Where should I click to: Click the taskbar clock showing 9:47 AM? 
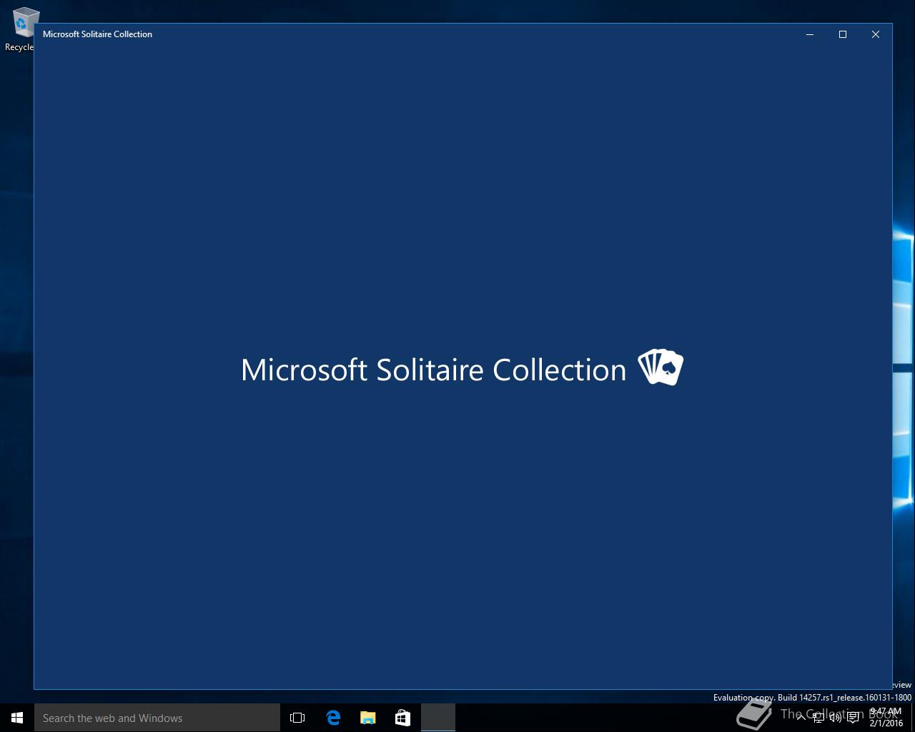coord(886,718)
